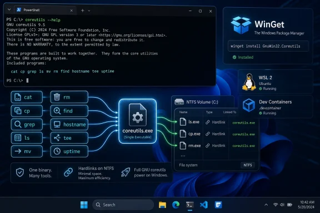Click the winget install command field

pos(268,46)
